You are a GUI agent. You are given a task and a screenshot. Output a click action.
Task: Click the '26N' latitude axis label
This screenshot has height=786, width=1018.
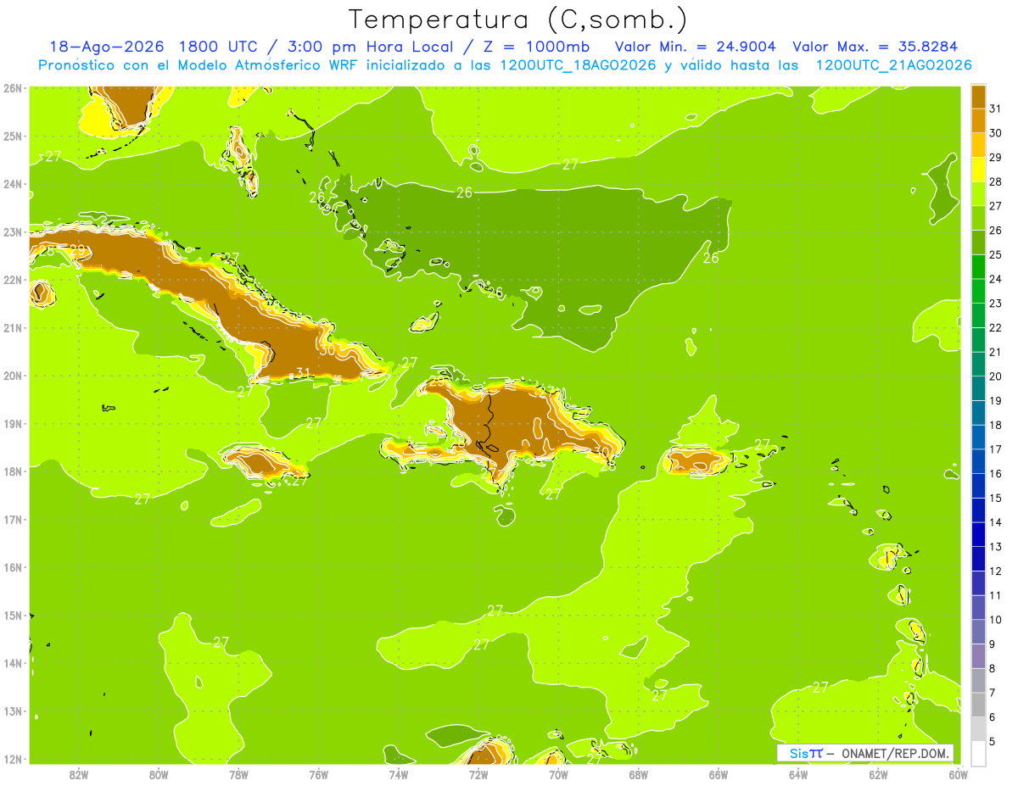[13, 88]
